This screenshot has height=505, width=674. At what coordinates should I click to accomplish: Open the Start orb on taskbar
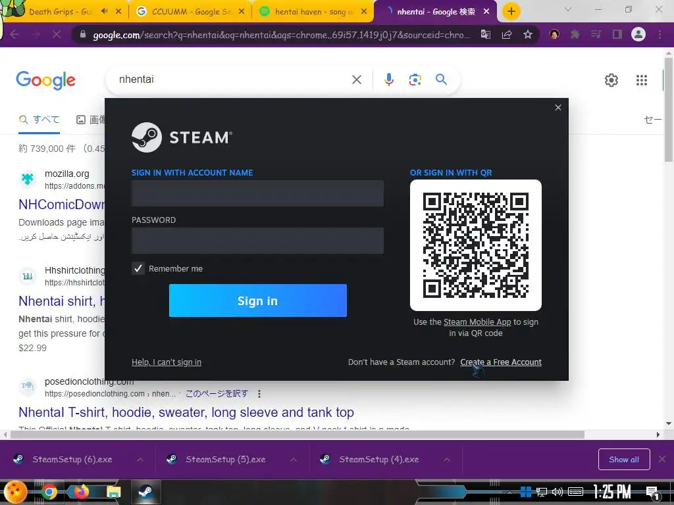point(14,492)
